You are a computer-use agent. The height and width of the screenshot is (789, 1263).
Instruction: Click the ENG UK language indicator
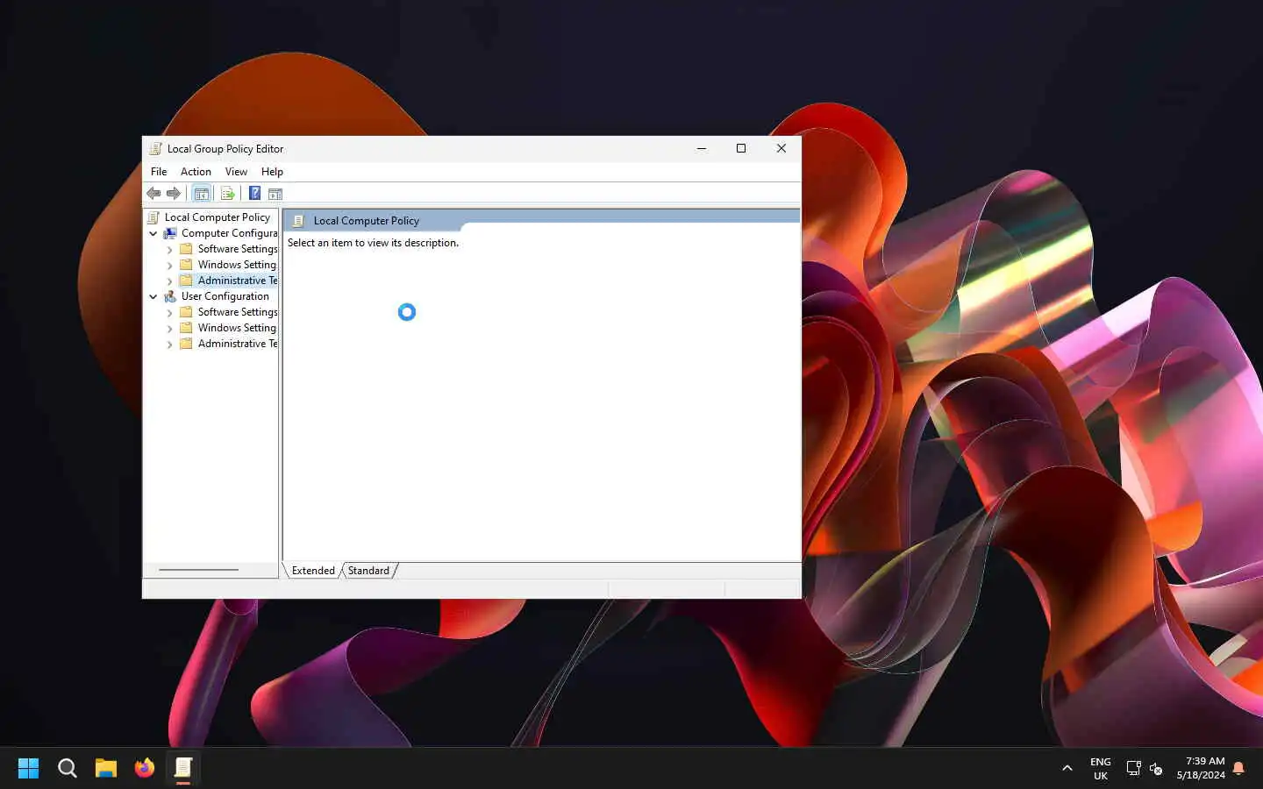[x=1101, y=769]
